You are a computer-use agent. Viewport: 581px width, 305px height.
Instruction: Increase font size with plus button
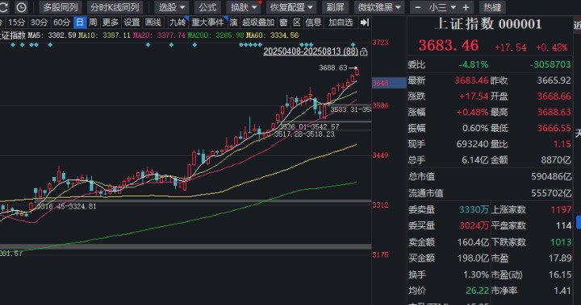pyautogui.click(x=466, y=7)
